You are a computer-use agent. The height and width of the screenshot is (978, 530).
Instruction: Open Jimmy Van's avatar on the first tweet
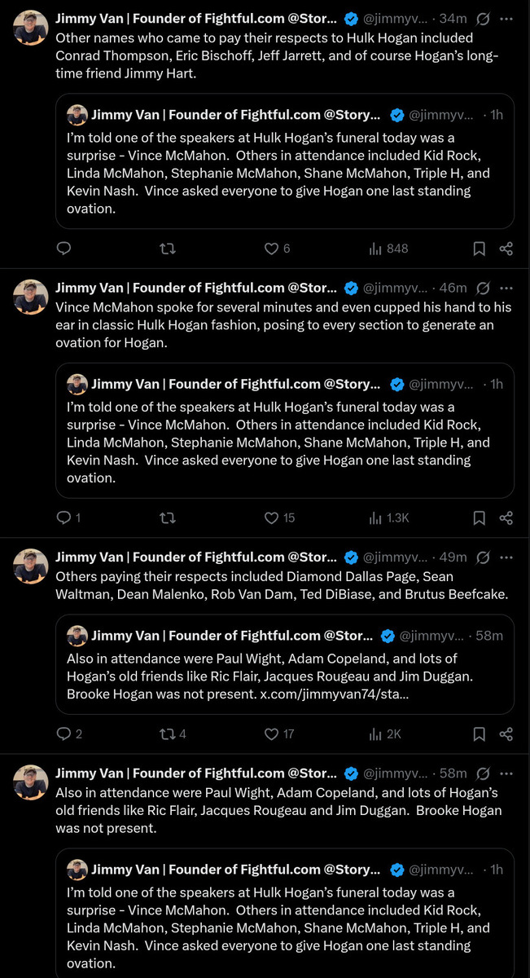point(31,28)
